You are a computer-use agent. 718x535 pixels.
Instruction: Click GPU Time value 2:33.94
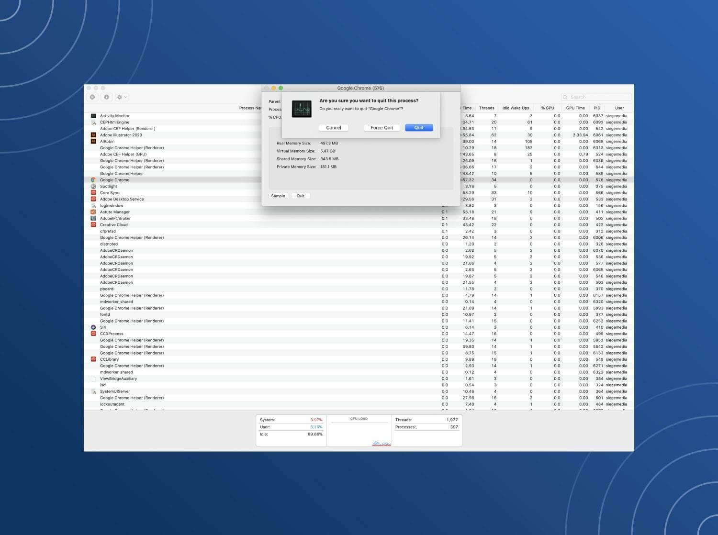pos(580,135)
